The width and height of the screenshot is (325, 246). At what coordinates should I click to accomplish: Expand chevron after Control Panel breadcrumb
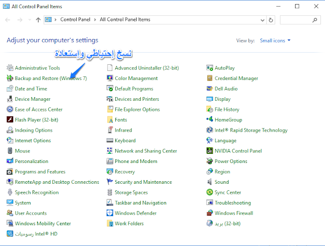(x=95, y=20)
